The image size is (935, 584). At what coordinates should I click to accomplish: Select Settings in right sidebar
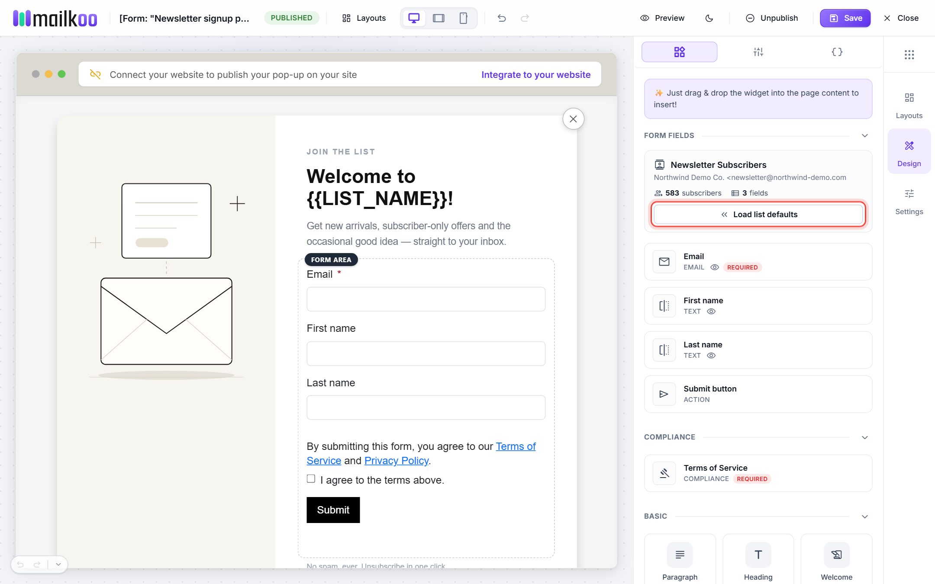click(x=909, y=202)
